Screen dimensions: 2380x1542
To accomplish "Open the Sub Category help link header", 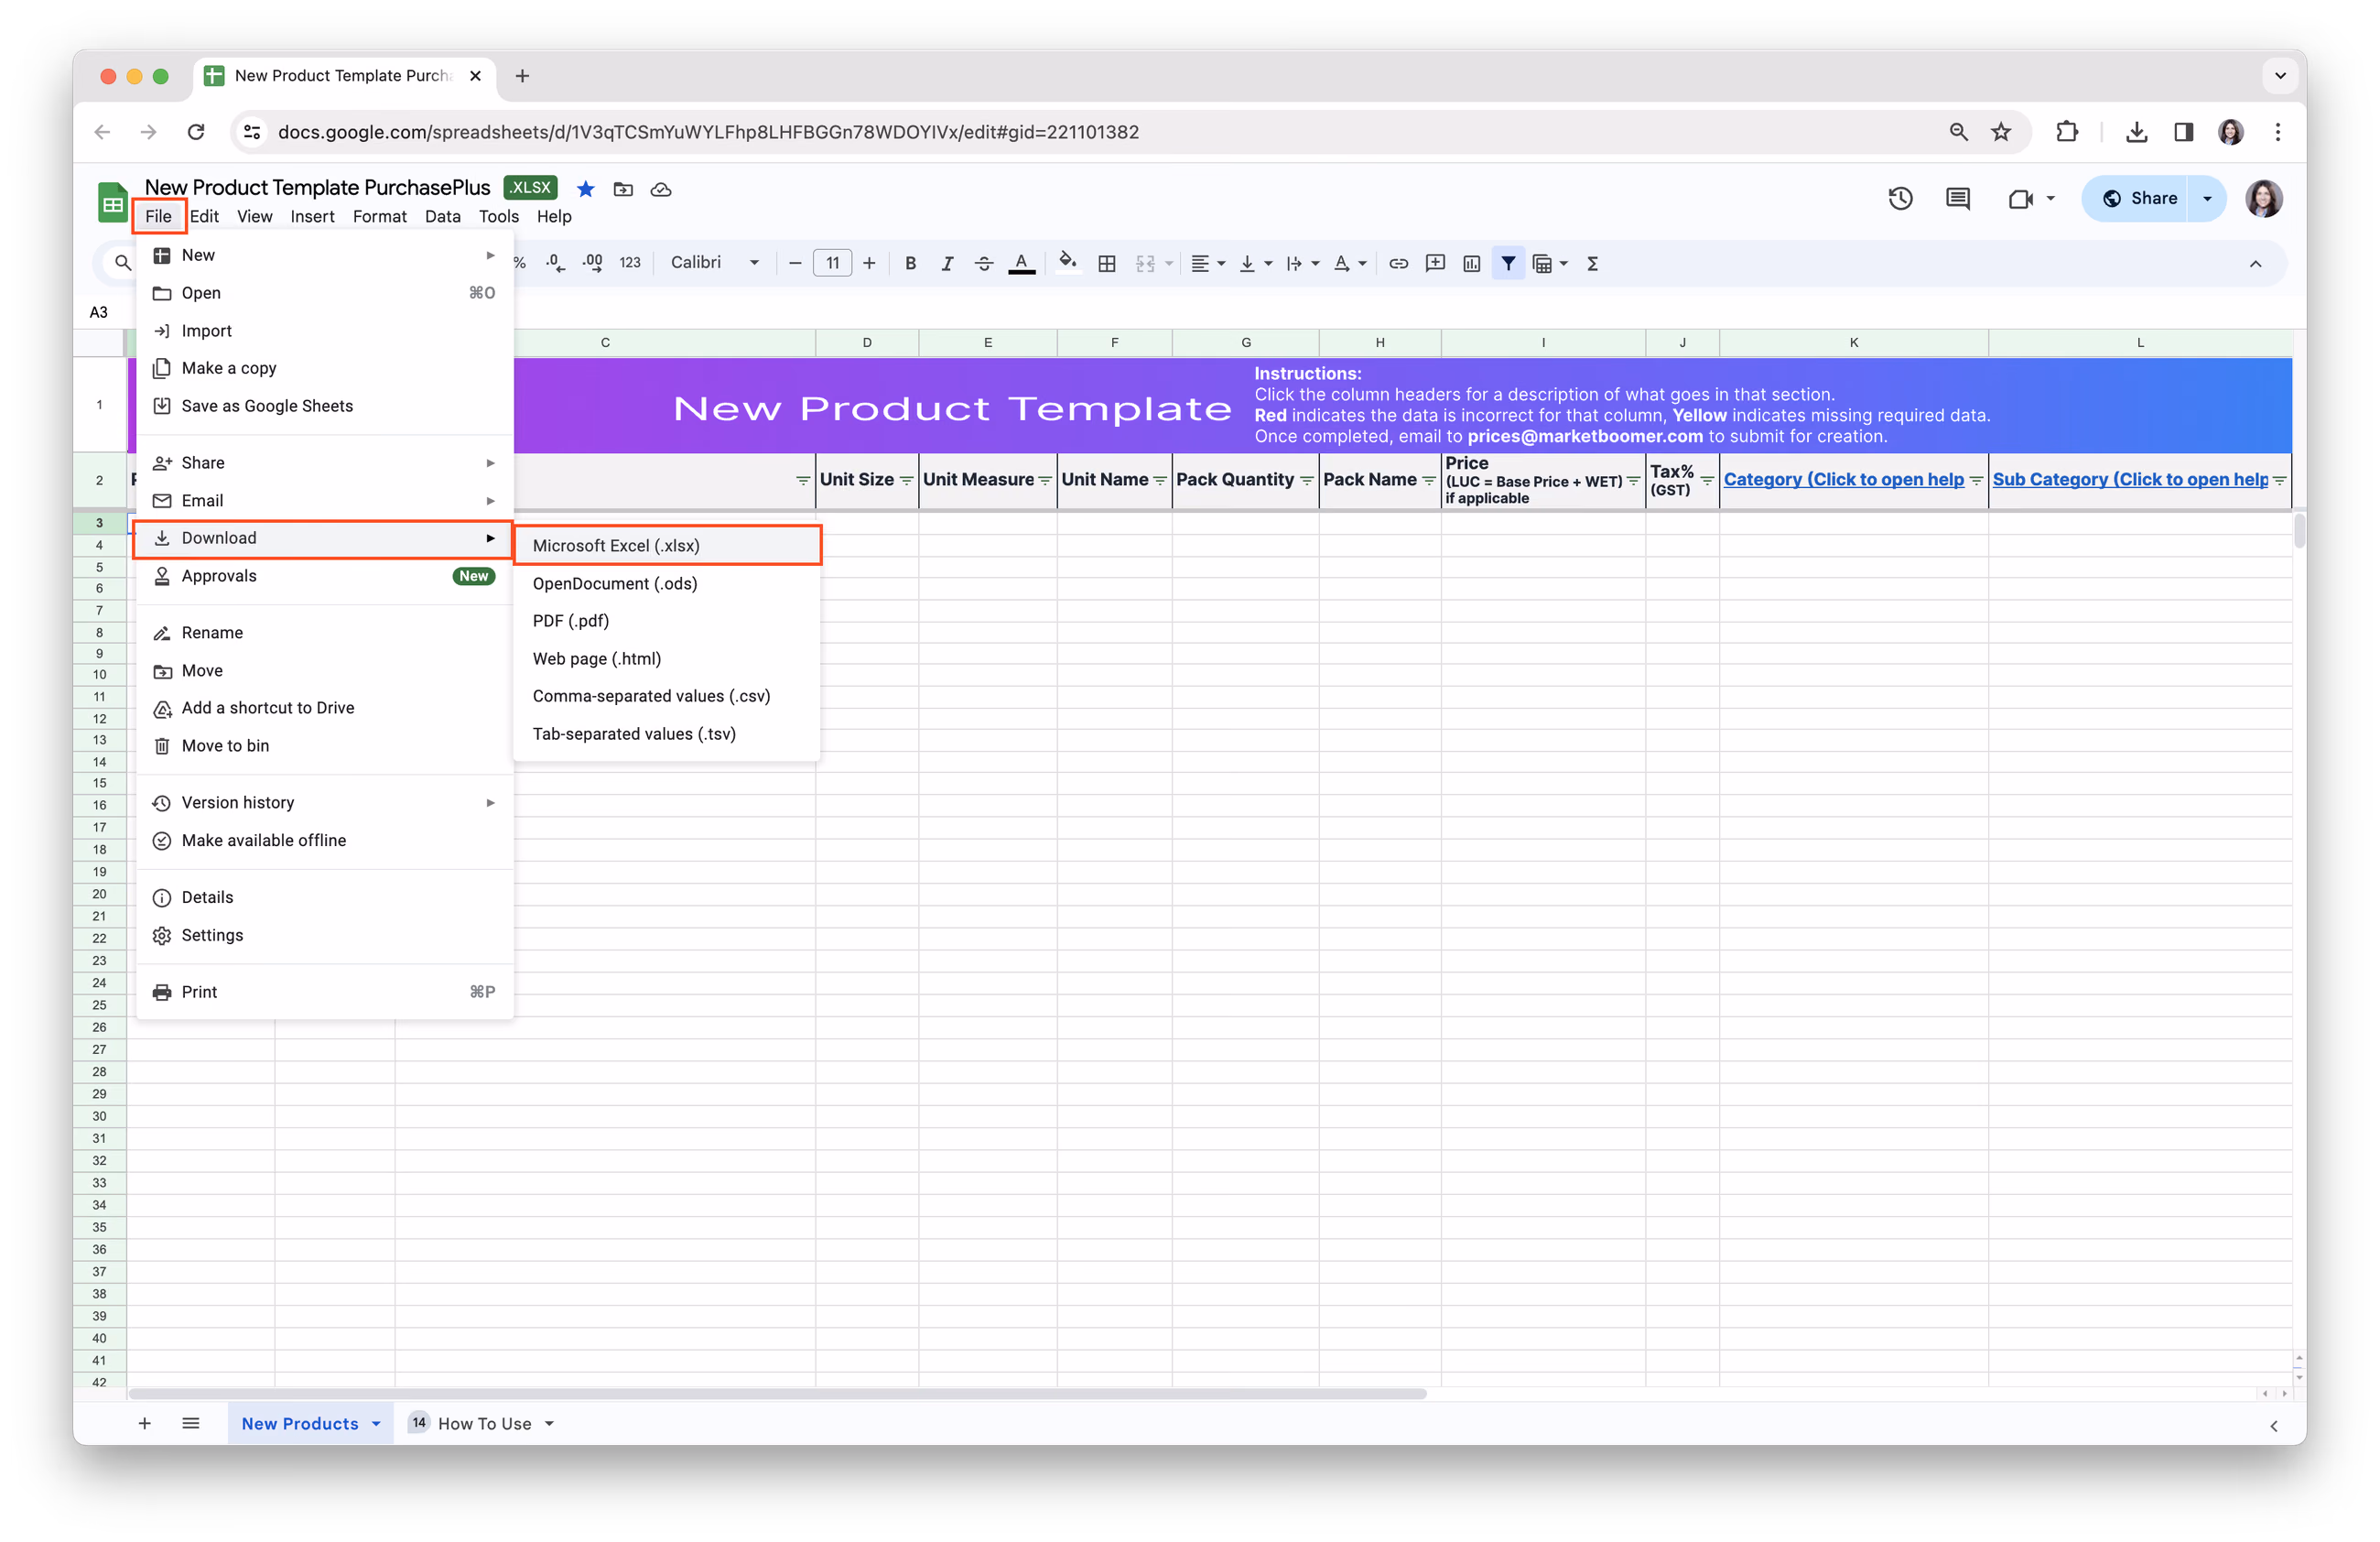I will pos(2130,479).
